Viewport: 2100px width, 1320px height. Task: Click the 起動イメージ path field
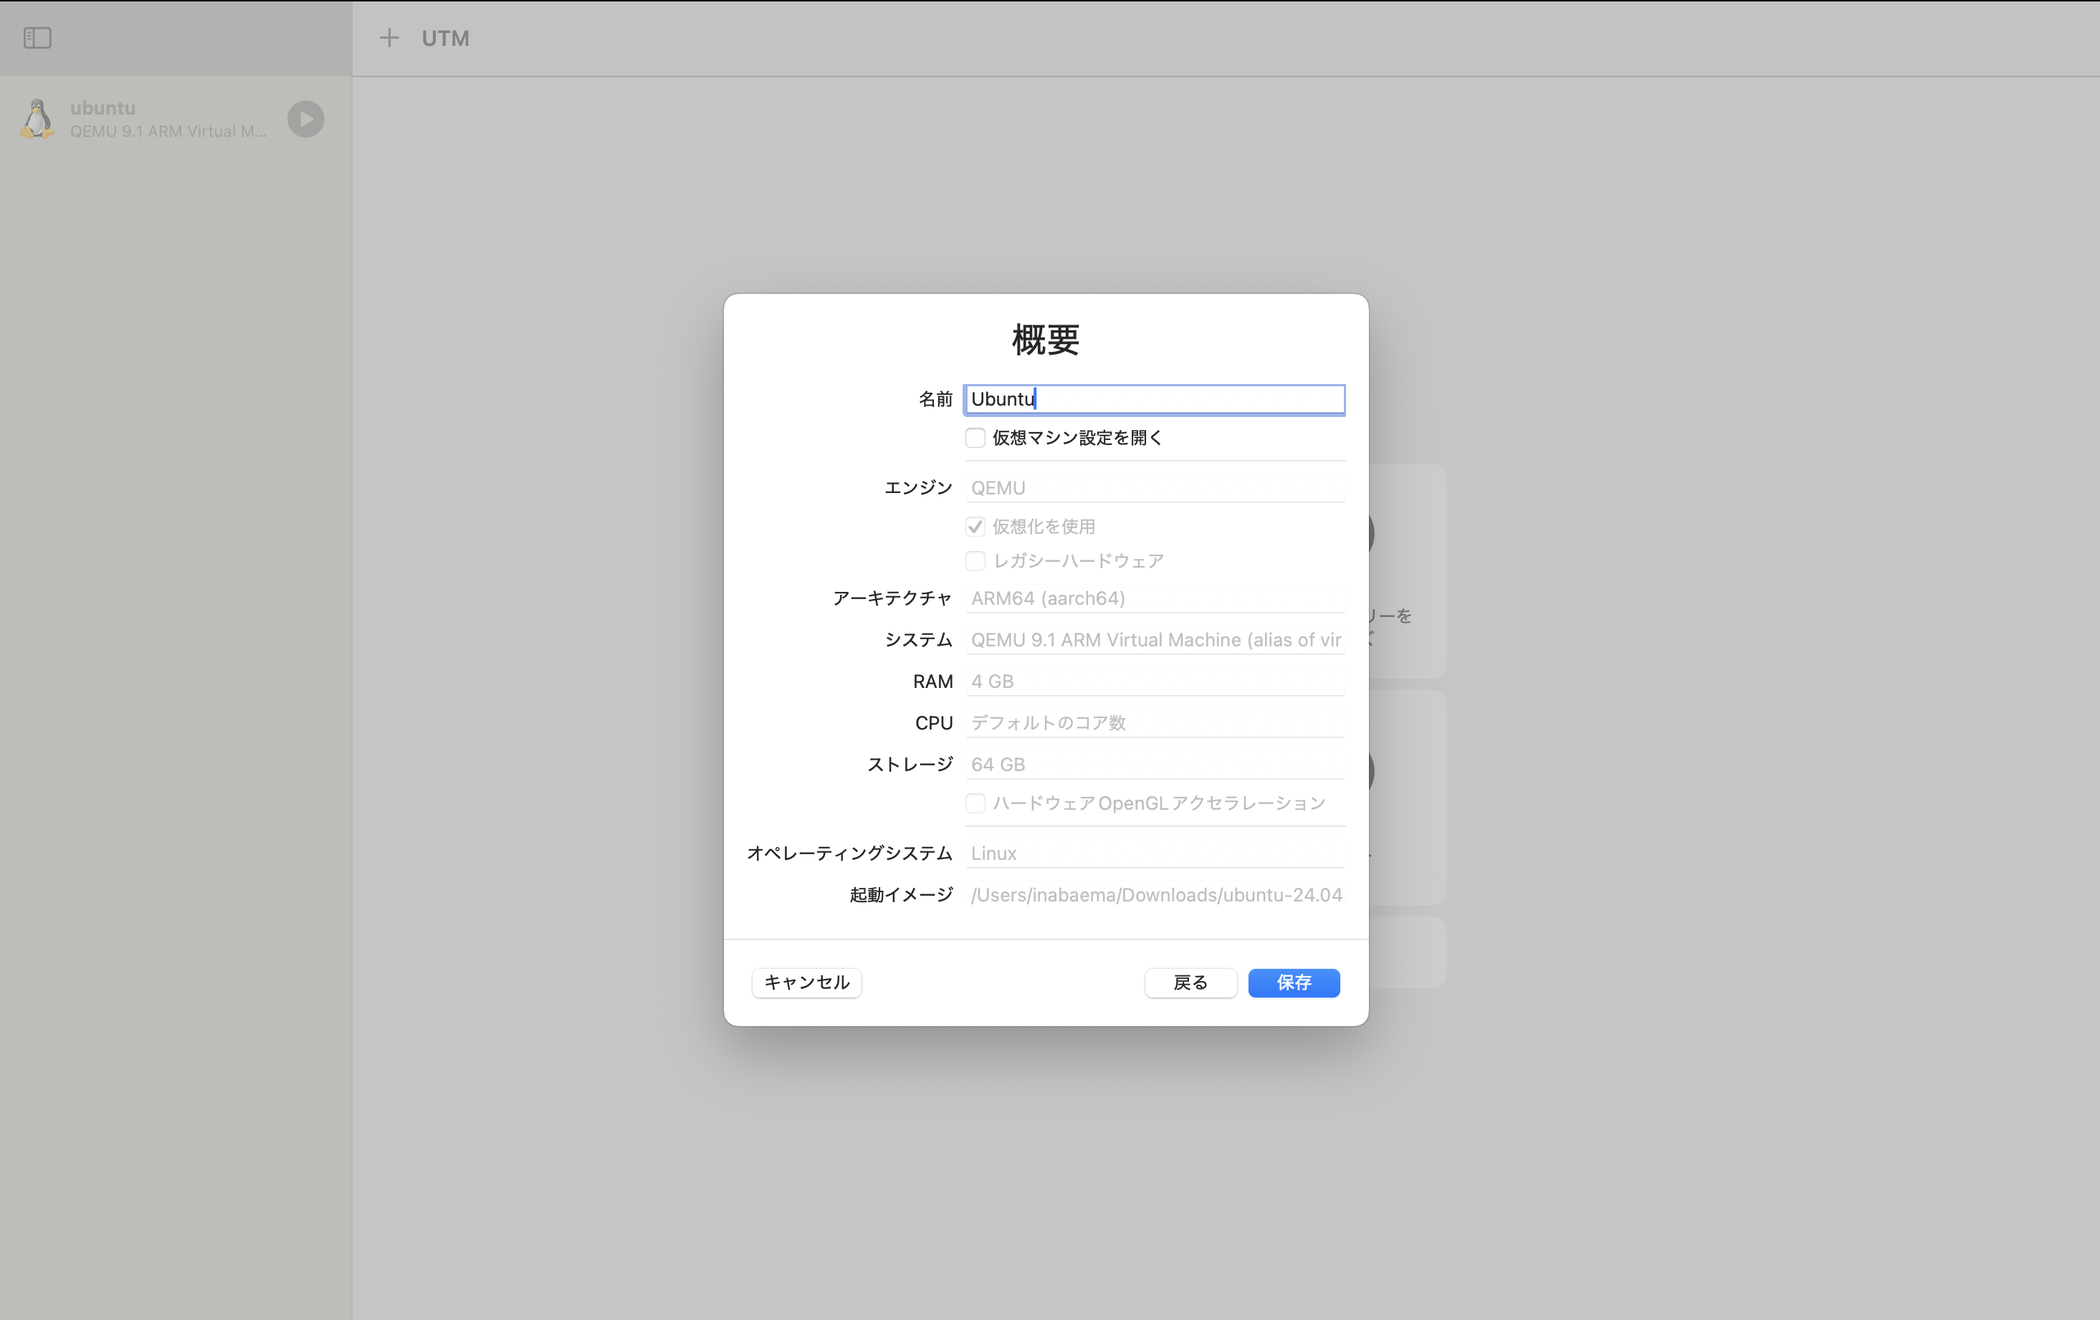(1153, 894)
